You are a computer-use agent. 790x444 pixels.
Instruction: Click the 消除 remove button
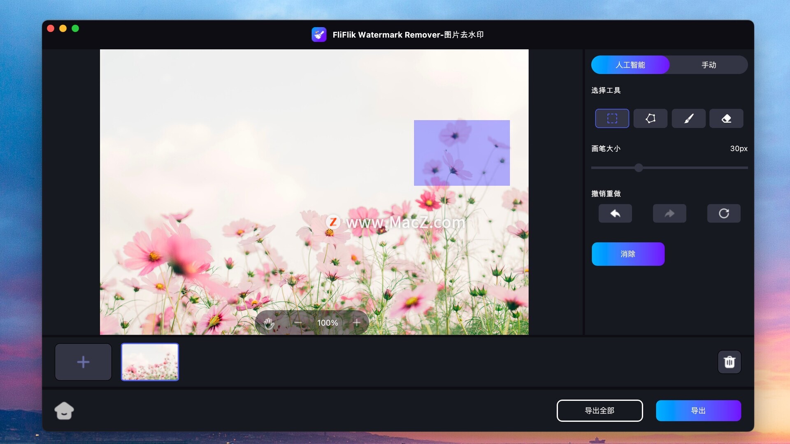coord(628,254)
